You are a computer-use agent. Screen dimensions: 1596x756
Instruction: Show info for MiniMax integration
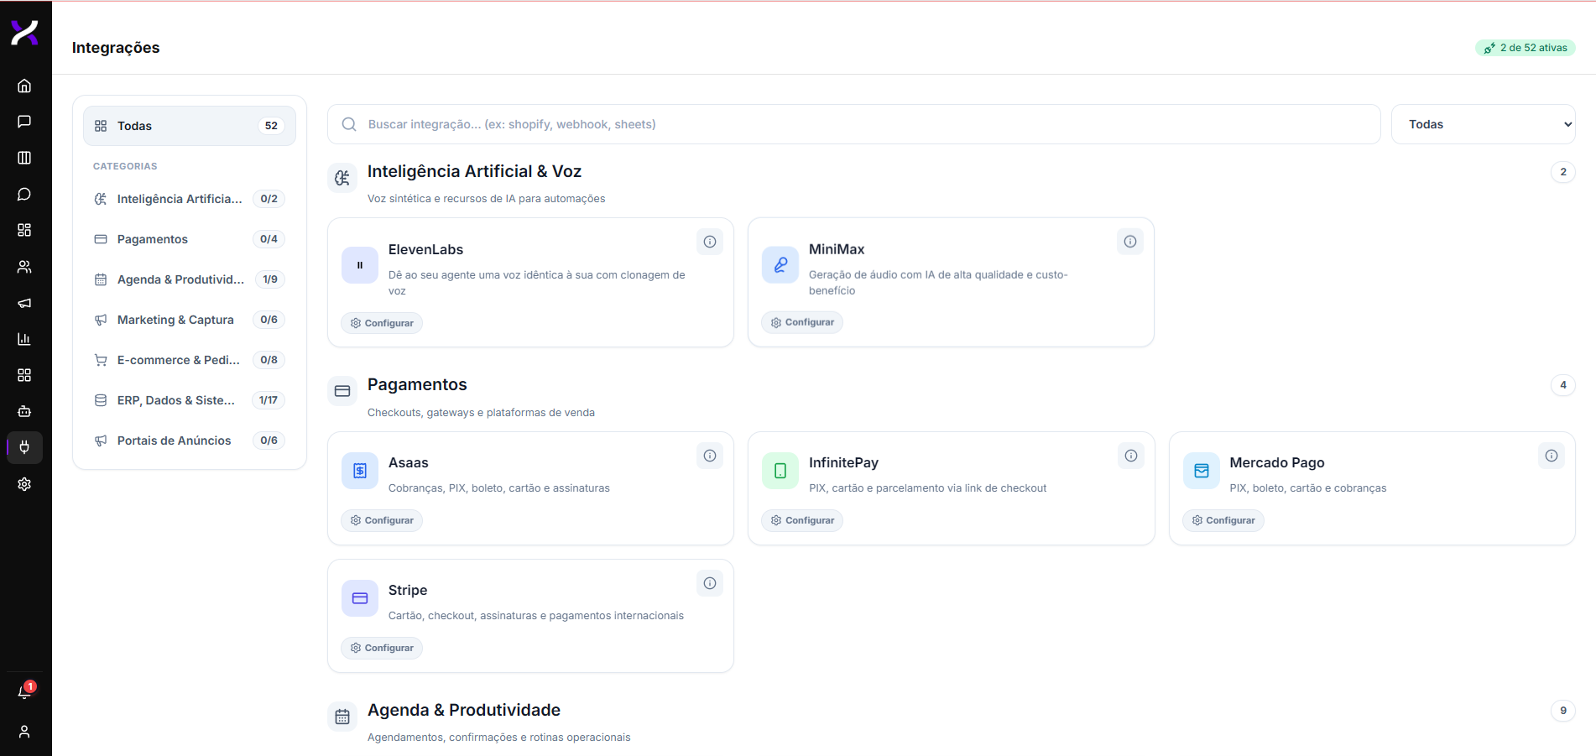coord(1130,242)
